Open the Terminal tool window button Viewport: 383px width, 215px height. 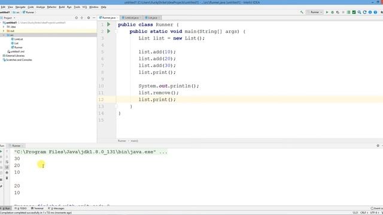coord(37,208)
